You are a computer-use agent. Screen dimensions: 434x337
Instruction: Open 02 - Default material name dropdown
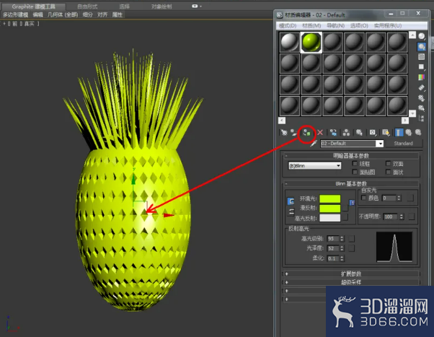click(381, 144)
